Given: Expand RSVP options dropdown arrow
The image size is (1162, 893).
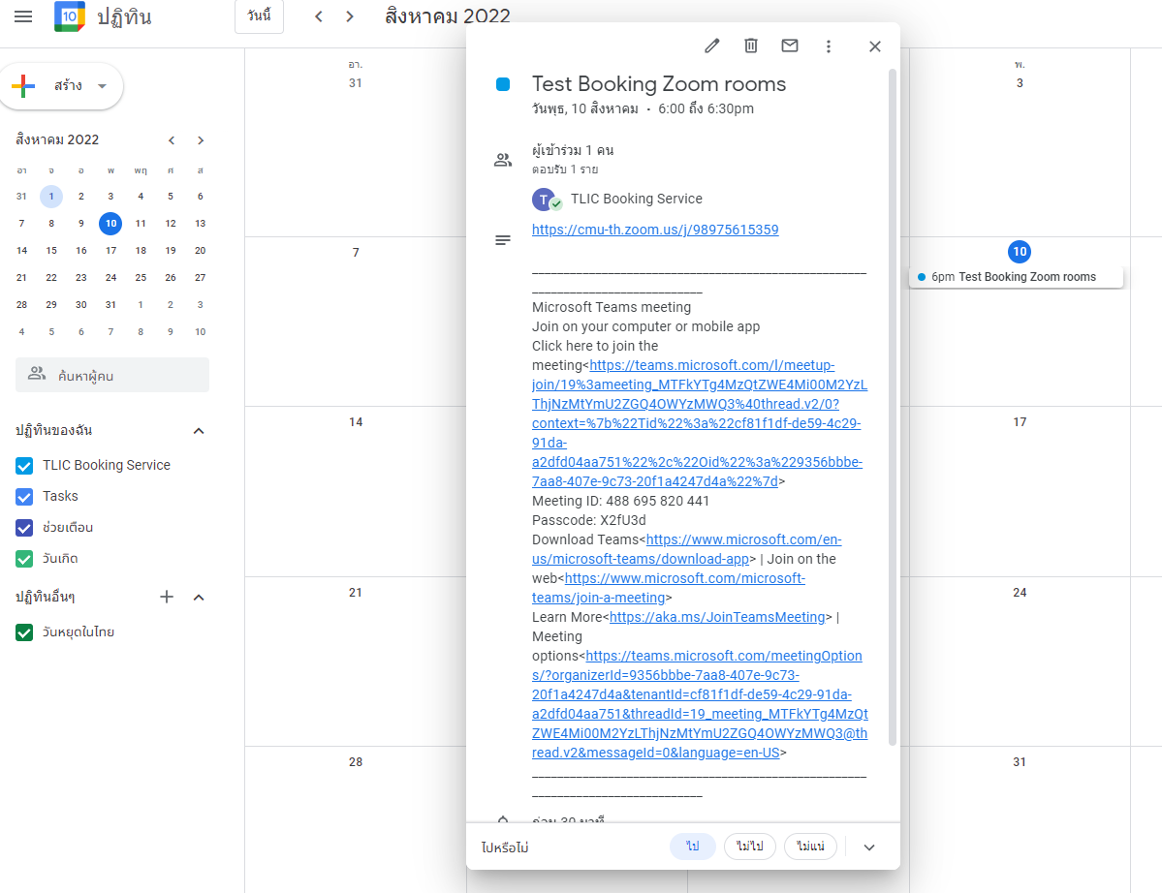Looking at the screenshot, I should coord(869,847).
